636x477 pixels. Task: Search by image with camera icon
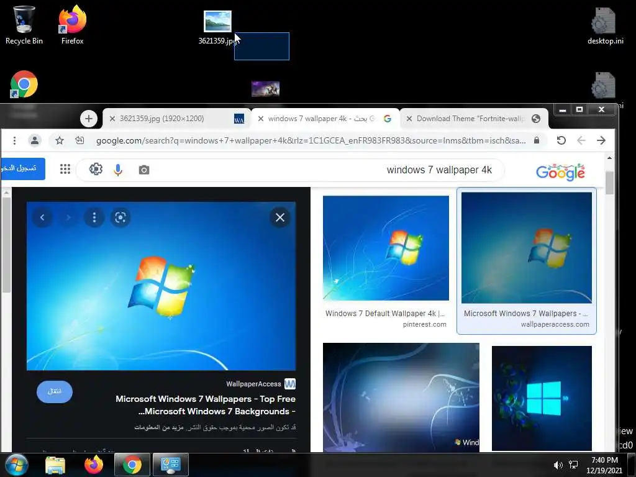[x=144, y=170]
